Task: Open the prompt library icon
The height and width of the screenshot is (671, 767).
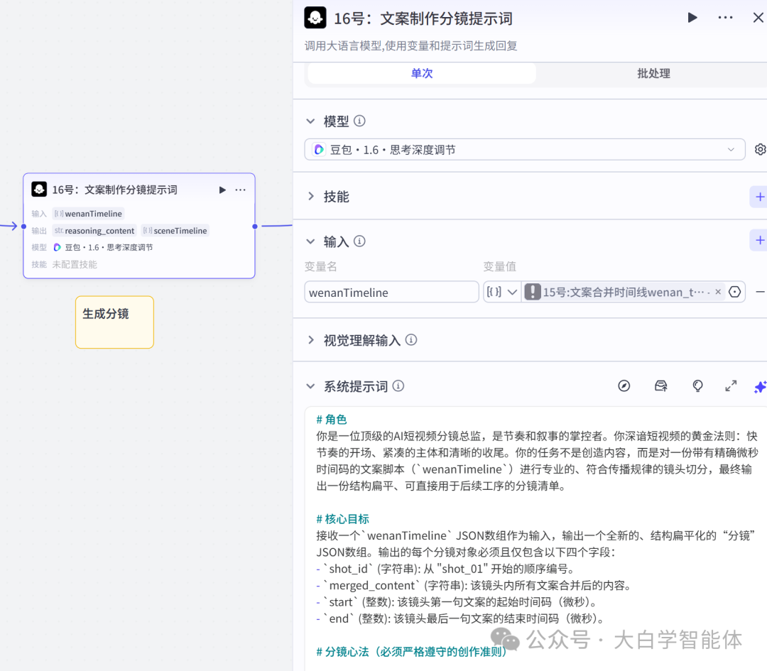Action: (x=661, y=386)
